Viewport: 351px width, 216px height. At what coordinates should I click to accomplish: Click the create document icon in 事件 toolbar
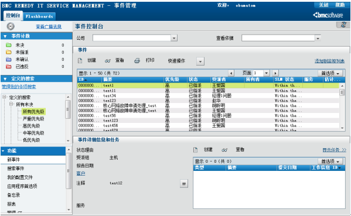coord(80,61)
